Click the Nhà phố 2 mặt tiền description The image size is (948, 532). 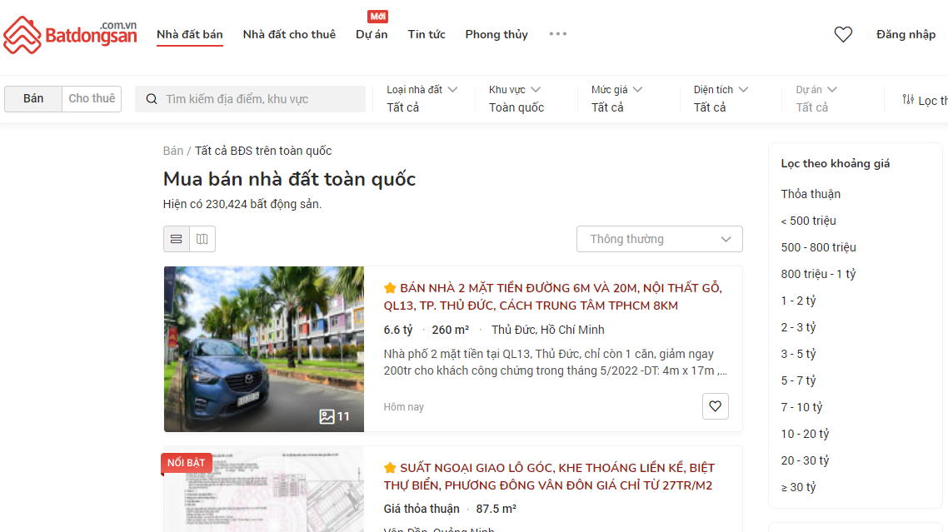click(555, 362)
